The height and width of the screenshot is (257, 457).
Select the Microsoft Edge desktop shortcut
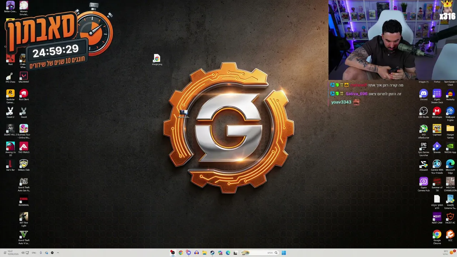tap(450, 166)
